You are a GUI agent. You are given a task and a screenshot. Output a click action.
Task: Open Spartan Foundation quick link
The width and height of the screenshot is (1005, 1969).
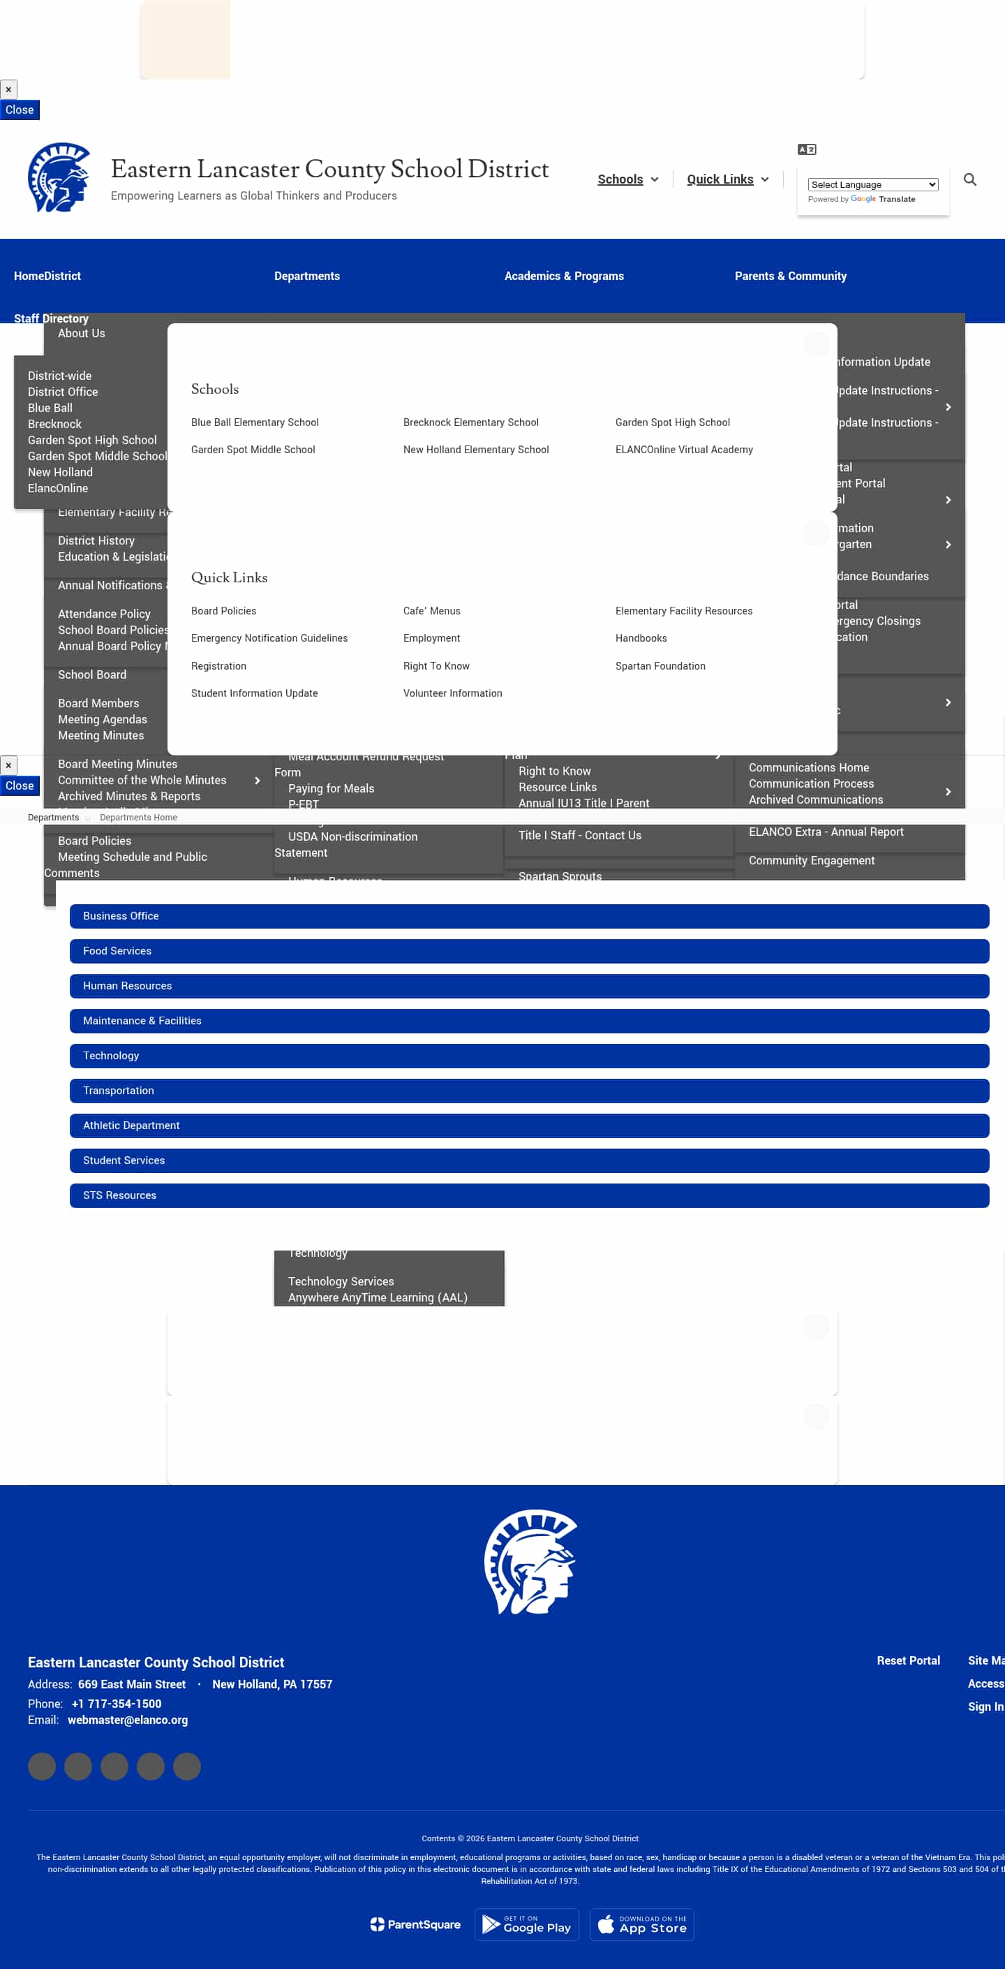[660, 666]
